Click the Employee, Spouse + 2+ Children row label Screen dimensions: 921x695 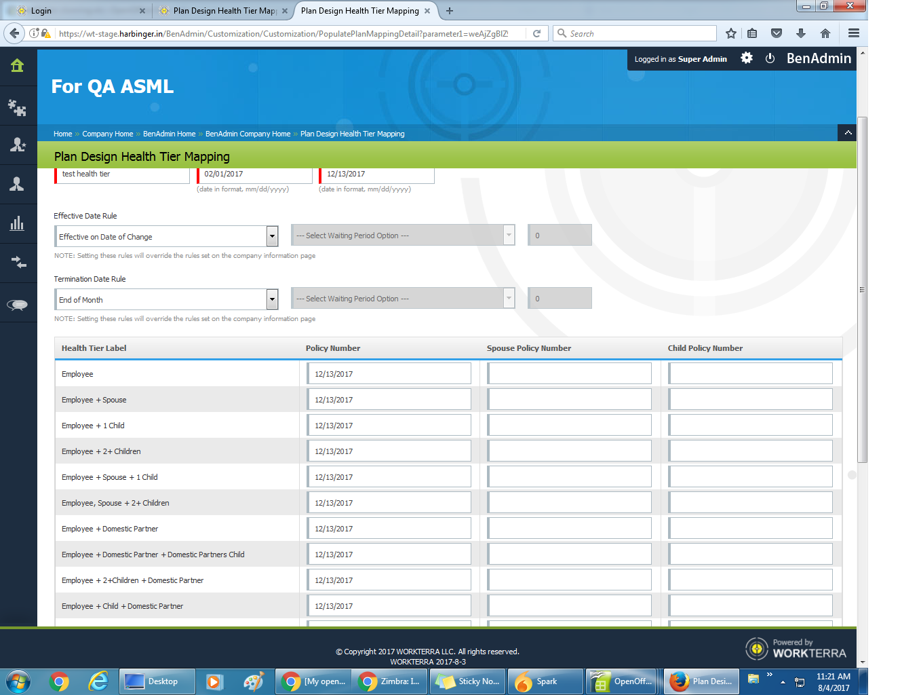coord(115,503)
